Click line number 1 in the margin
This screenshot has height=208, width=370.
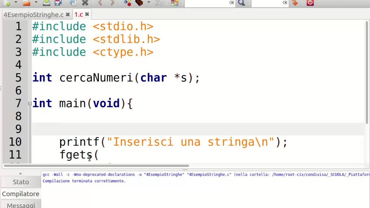[18, 26]
